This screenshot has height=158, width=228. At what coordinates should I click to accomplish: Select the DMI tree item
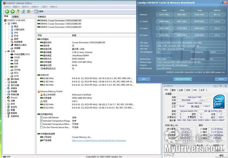tap(16, 33)
